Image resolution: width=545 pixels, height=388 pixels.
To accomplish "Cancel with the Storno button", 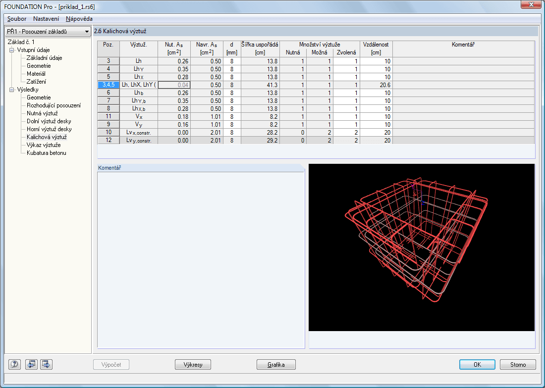I will point(518,365).
